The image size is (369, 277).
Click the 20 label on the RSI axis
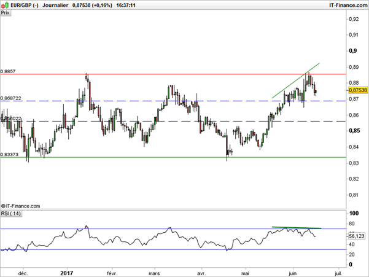(352, 255)
